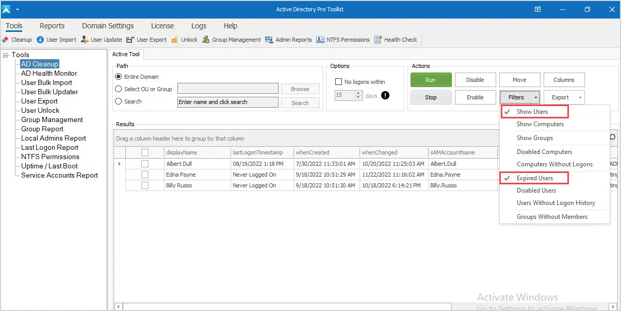Switch to the Active Tool tab
Image resolution: width=621 pixels, height=311 pixels.
coord(126,54)
